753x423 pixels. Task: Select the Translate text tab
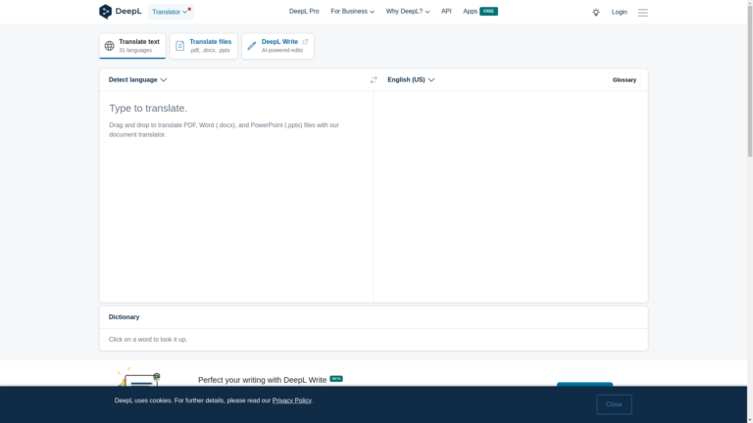[x=132, y=46]
